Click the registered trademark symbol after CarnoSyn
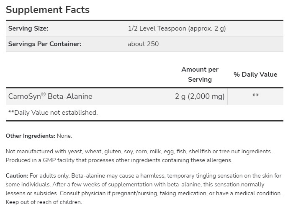 [x=44, y=94]
